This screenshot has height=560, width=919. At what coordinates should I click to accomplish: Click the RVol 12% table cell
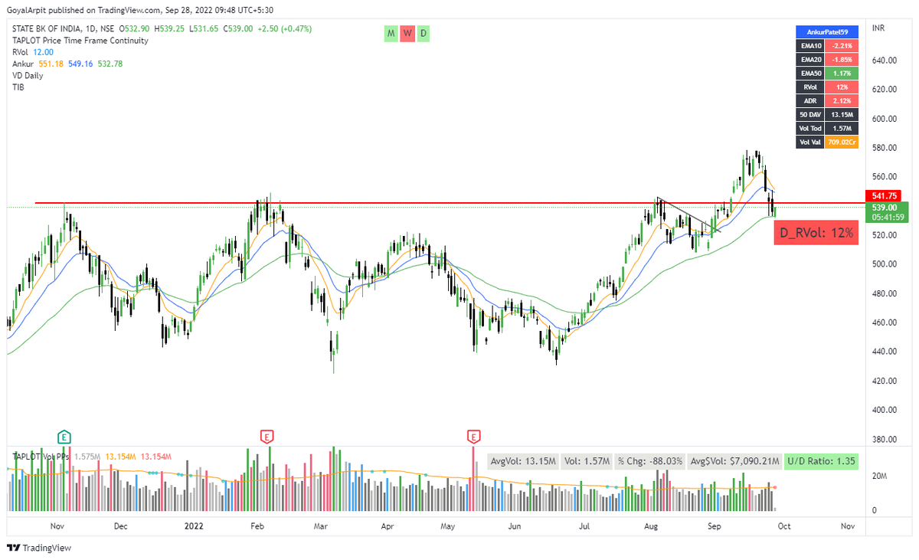(x=842, y=87)
